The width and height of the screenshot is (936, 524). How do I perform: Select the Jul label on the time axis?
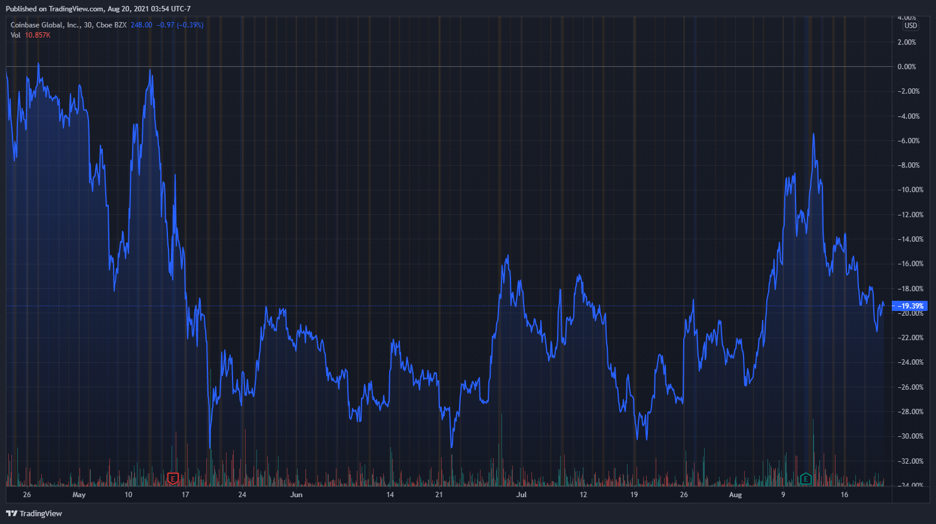coord(521,495)
